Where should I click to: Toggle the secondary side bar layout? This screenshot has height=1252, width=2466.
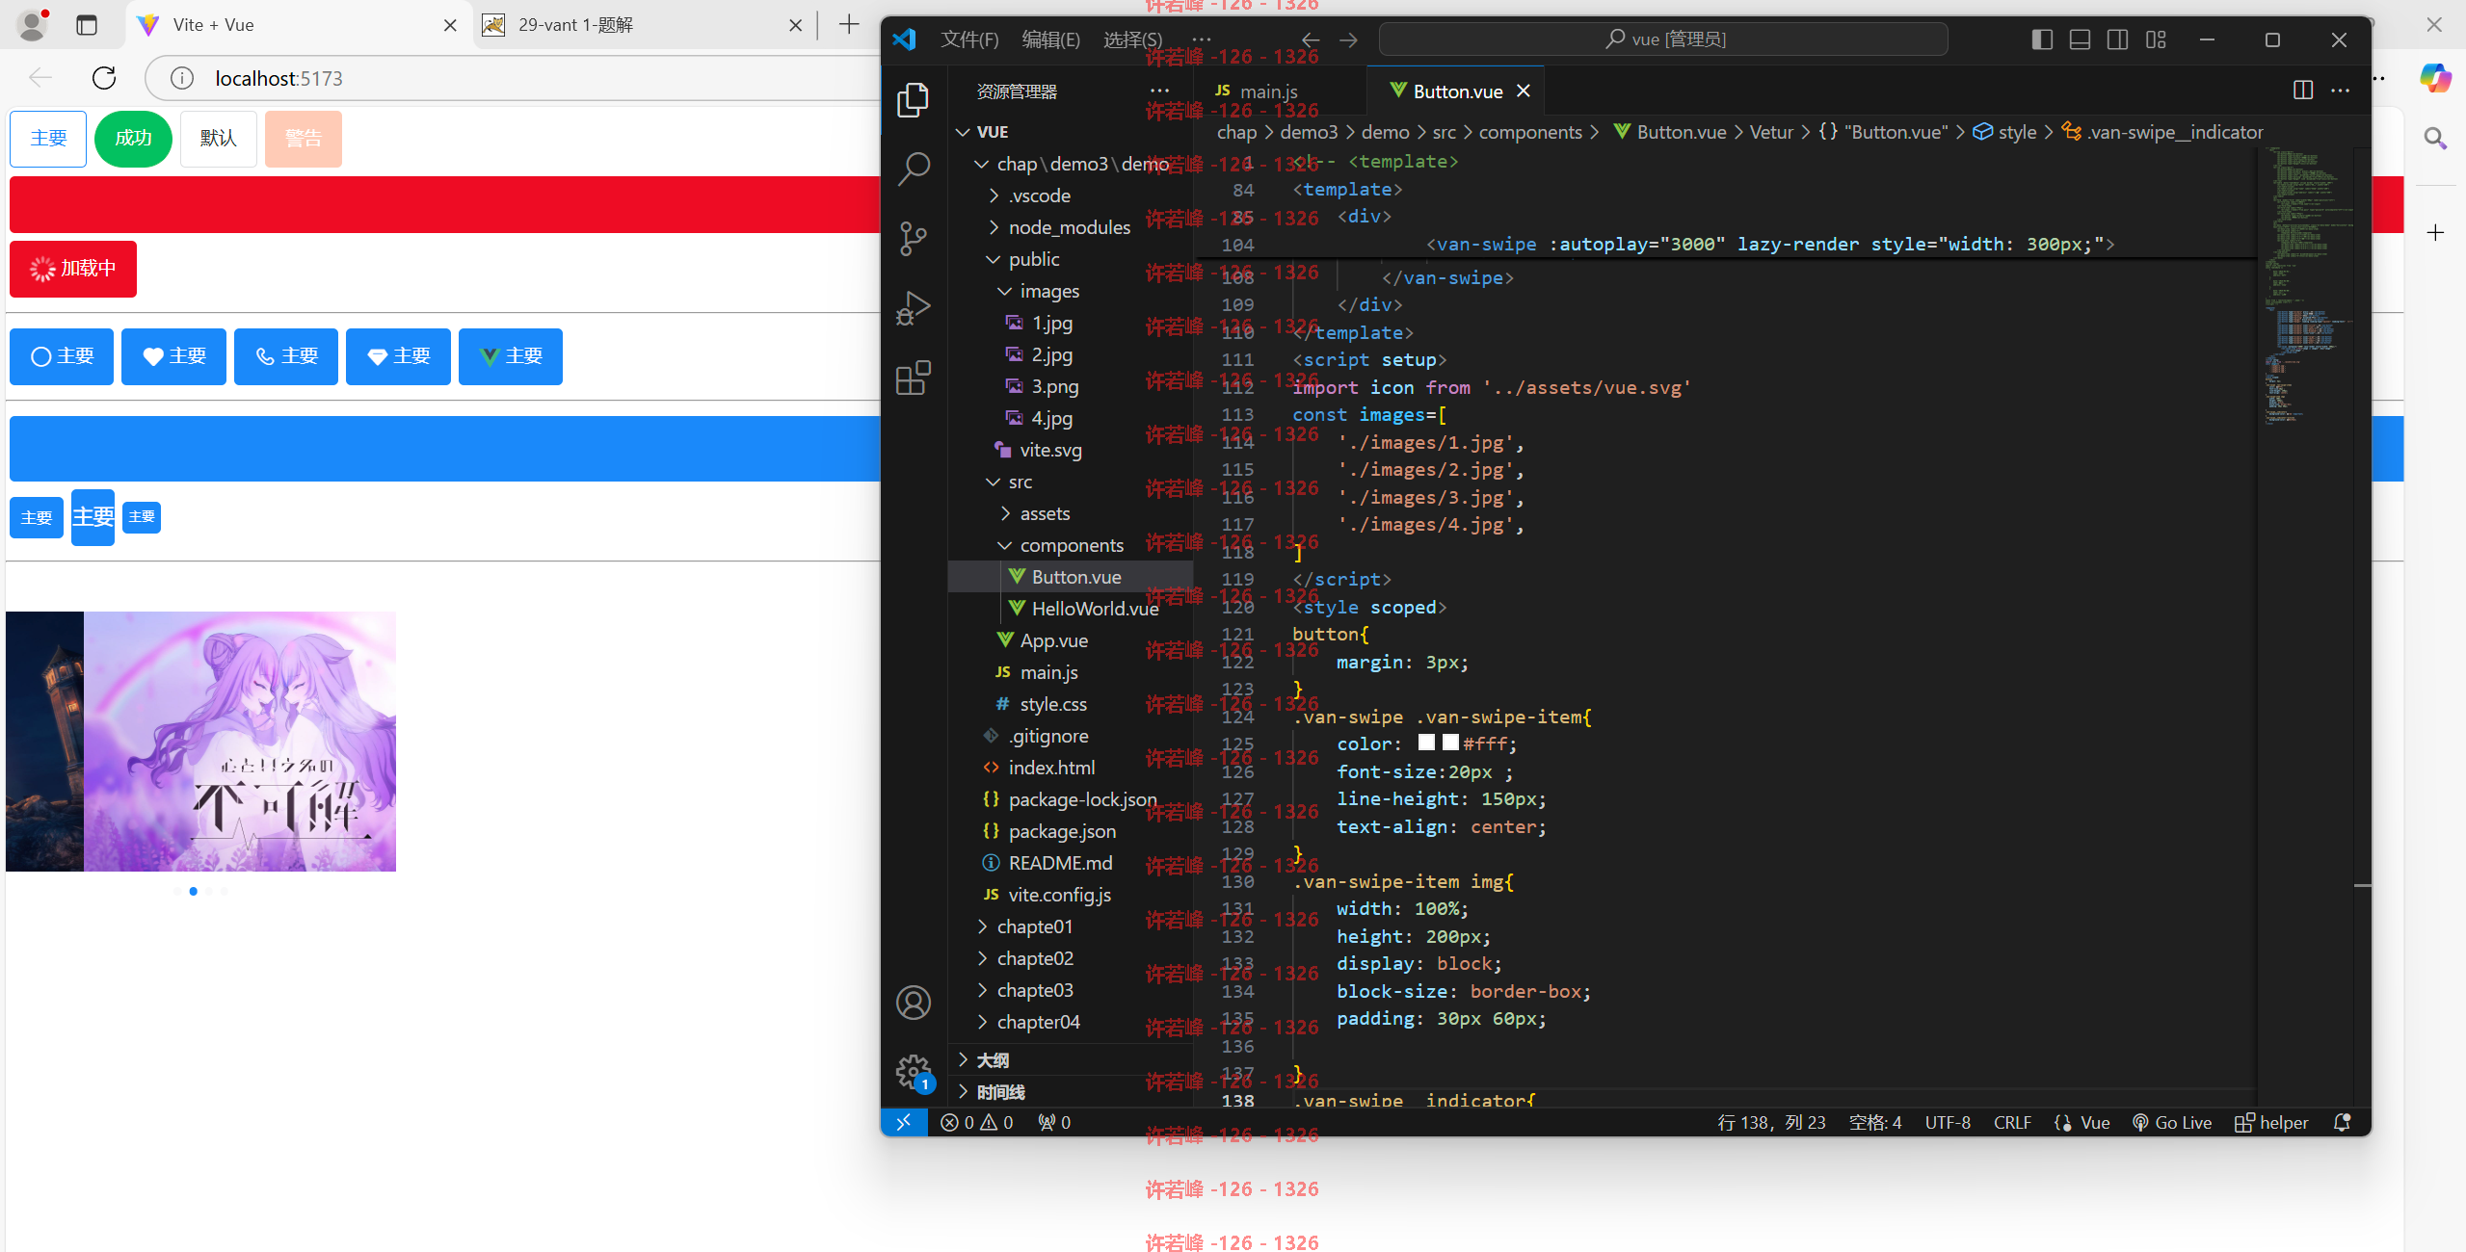coord(2117,39)
